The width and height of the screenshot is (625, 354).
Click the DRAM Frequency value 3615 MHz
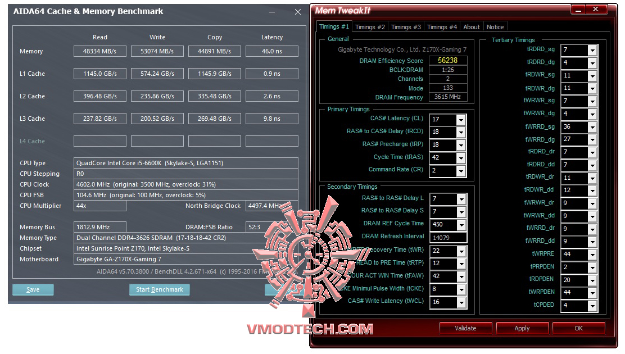click(x=447, y=97)
